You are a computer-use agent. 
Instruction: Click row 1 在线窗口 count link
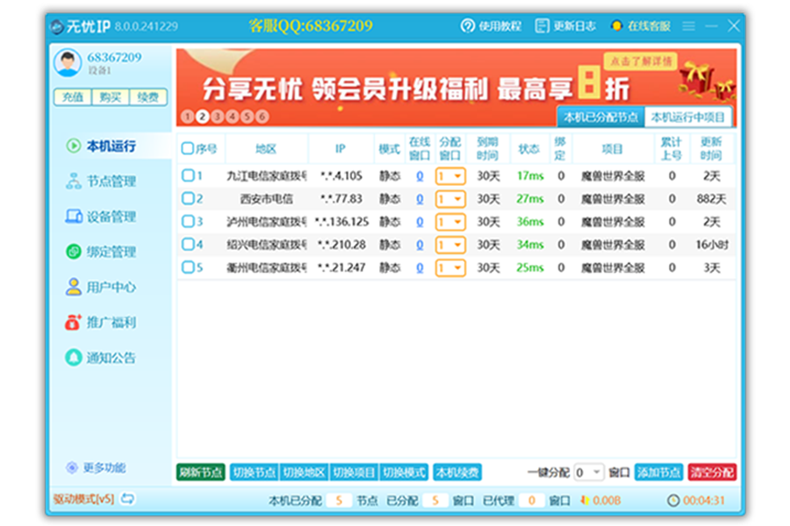tap(420, 175)
